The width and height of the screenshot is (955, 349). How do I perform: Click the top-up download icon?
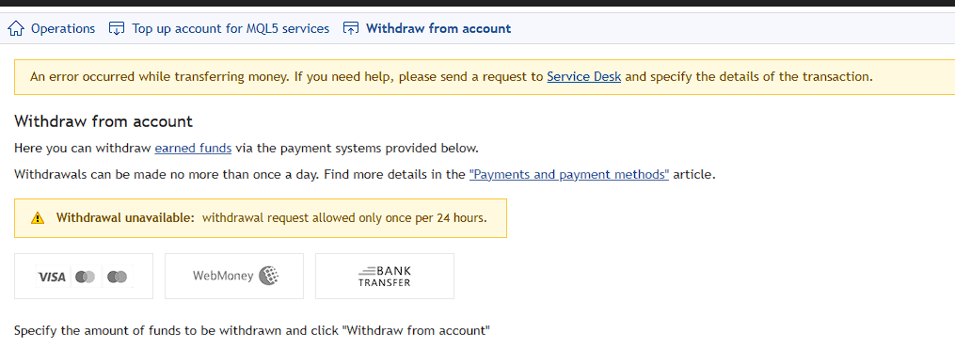coord(117,28)
